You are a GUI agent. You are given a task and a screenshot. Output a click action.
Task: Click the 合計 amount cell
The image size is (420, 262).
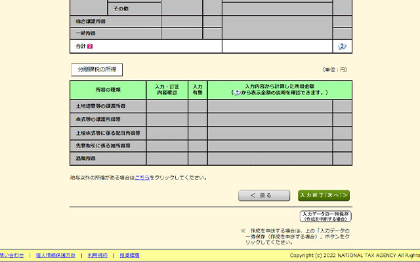coord(277,47)
